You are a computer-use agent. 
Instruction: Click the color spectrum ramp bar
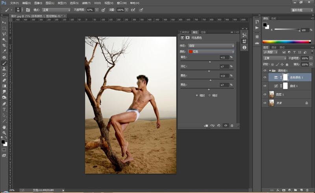click(x=287, y=42)
